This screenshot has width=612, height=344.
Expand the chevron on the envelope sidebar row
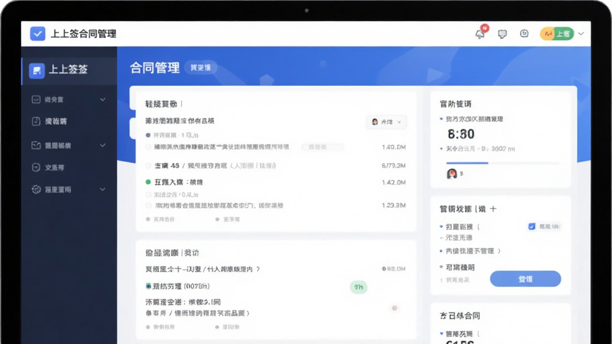coord(103,100)
